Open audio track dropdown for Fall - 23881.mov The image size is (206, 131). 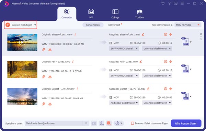click(x=124, y=76)
